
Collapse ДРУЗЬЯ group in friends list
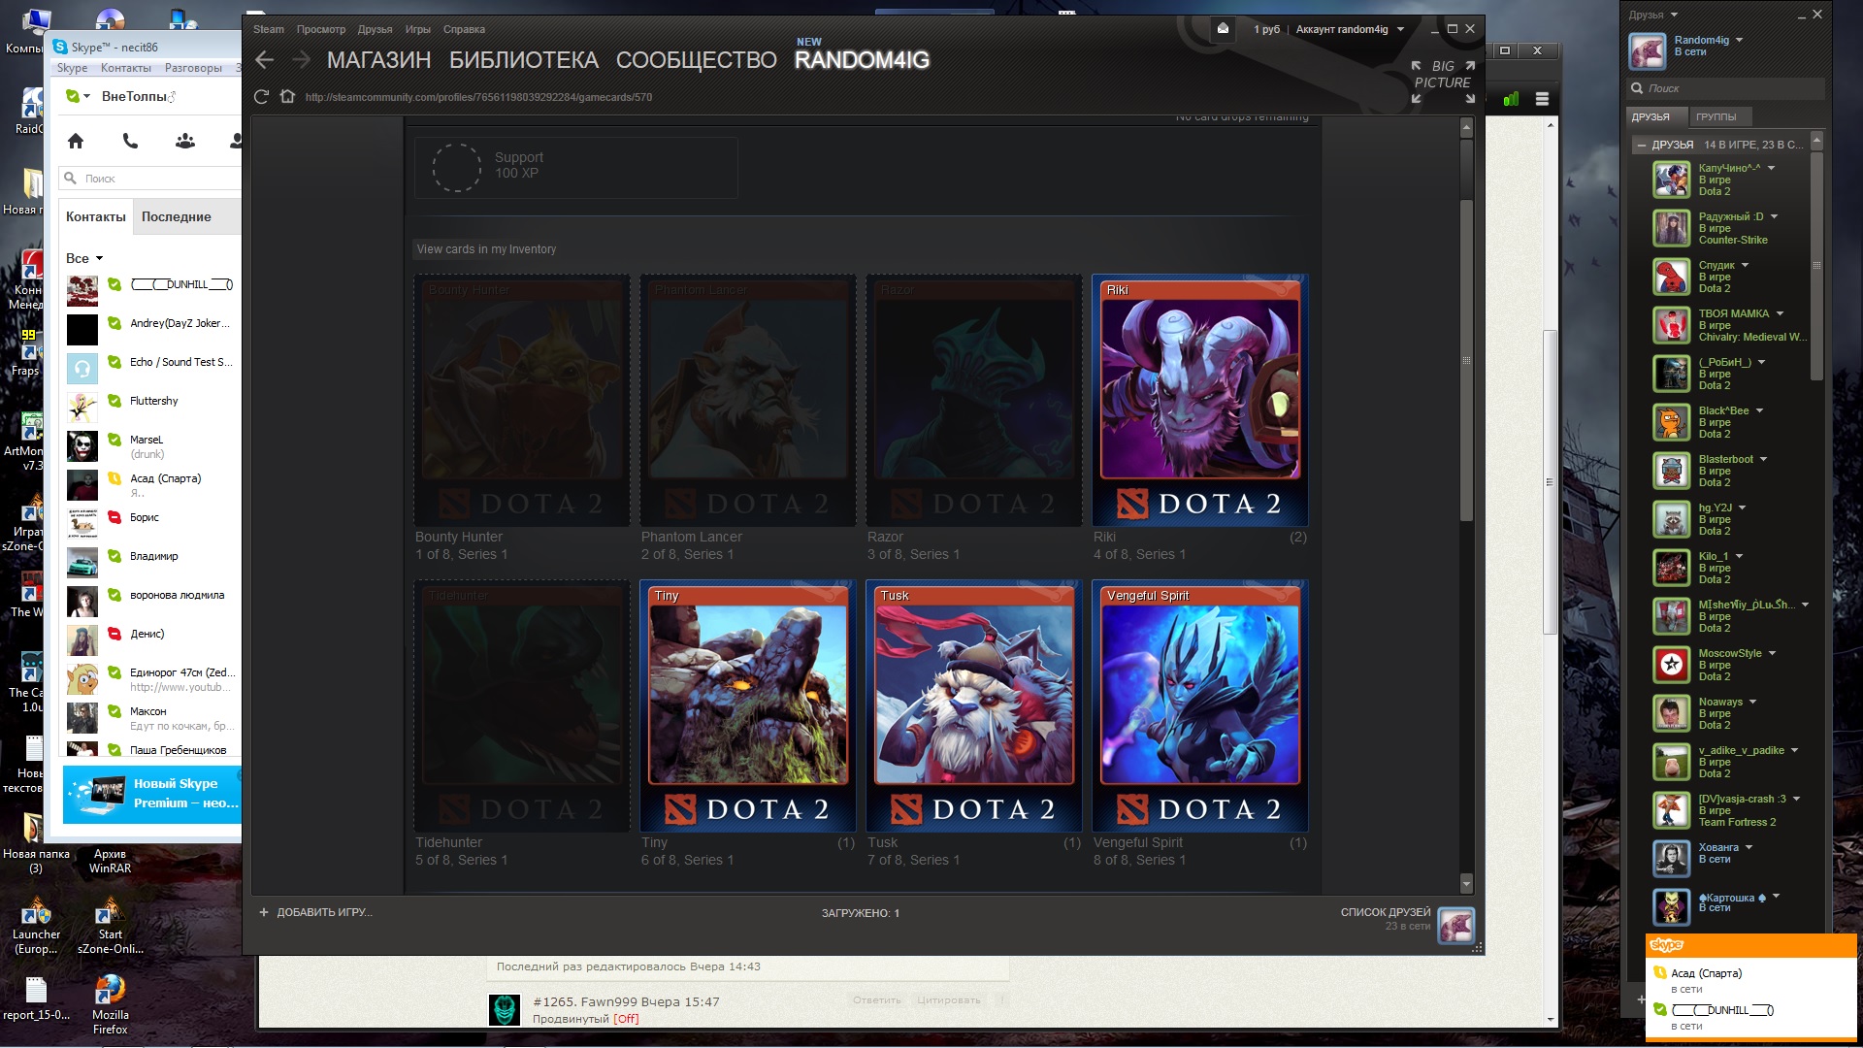(1641, 145)
